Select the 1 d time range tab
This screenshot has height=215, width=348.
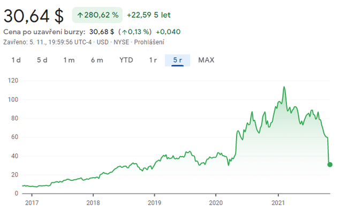click(16, 60)
